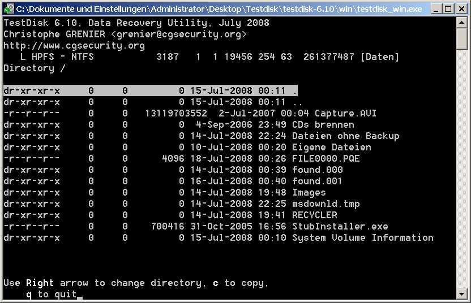Viewport: 471px width, 303px height.
Task: Click the 4096 file size value
Action: [x=173, y=159]
